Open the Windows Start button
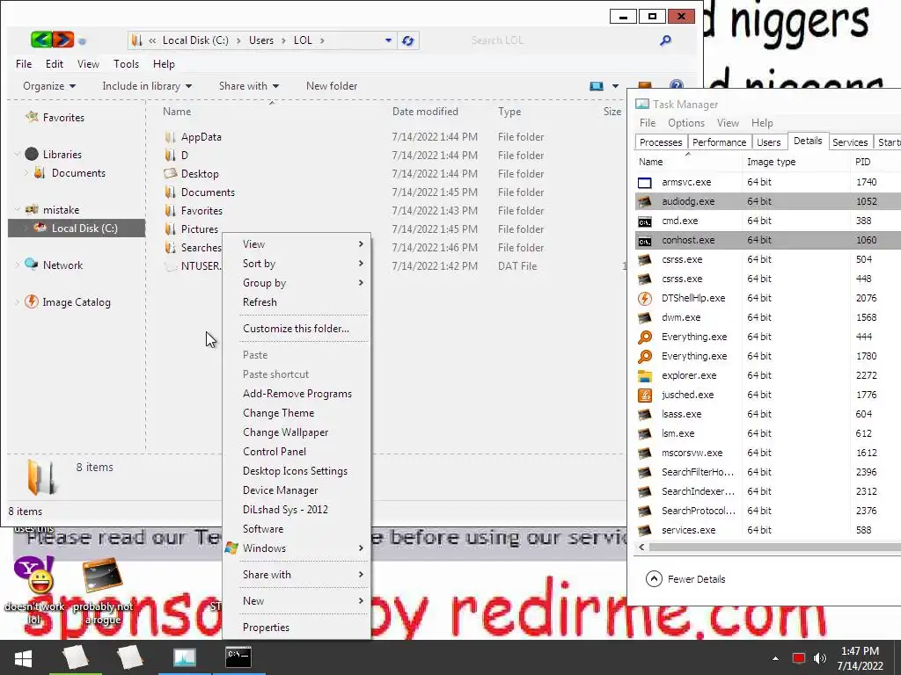 [23, 657]
